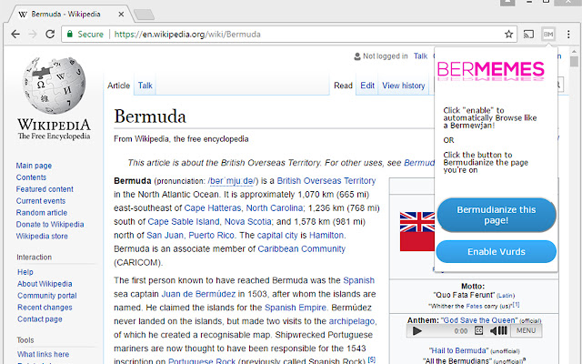
Task: Click the BERMEMES logo in popup
Action: coord(491,71)
